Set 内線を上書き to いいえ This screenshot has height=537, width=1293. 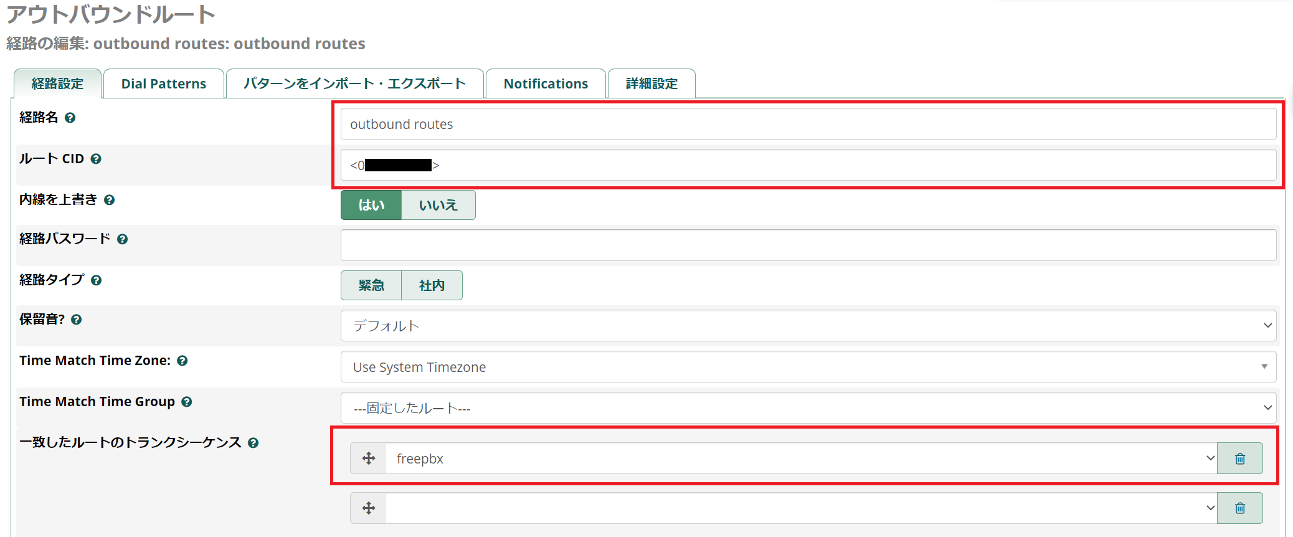(x=438, y=205)
